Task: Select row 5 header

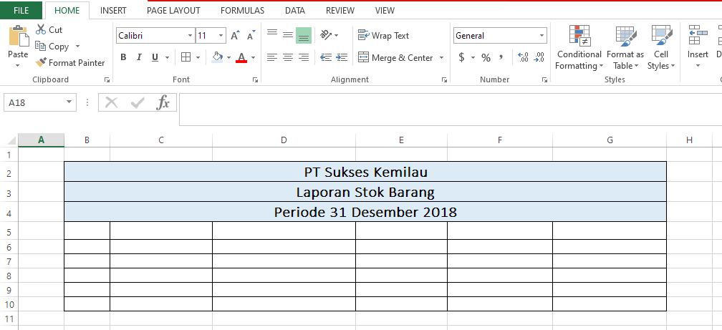Action: coord(9,231)
